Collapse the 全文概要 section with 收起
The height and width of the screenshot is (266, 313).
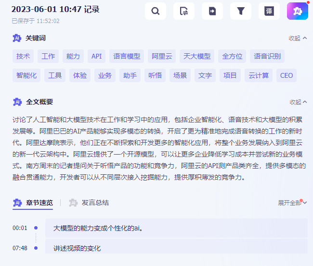(298, 102)
